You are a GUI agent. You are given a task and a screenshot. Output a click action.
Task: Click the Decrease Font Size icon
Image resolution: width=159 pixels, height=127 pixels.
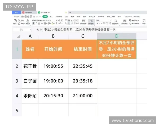62,20
